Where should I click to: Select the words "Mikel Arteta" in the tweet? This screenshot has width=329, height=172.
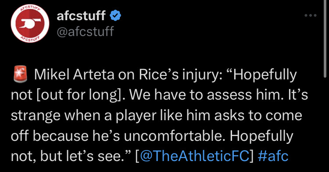coord(75,75)
